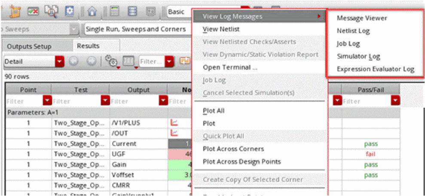Select the Current output cell
Image resolution: width=425 pixels, height=196 pixels.
click(138, 144)
